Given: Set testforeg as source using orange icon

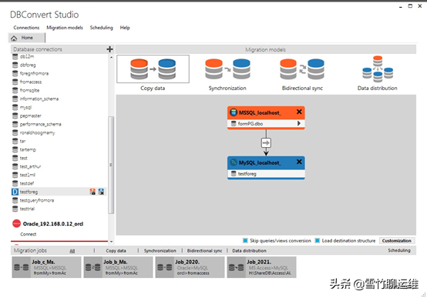Looking at the screenshot, I should tap(92, 192).
